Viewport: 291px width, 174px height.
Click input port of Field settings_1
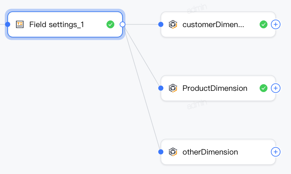coord(8,24)
